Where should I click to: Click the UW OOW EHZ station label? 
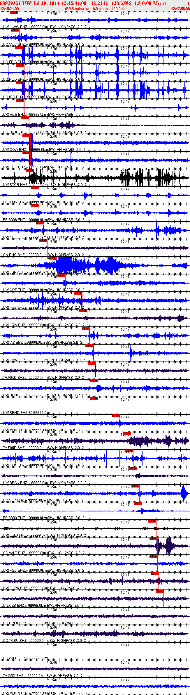coord(15,150)
